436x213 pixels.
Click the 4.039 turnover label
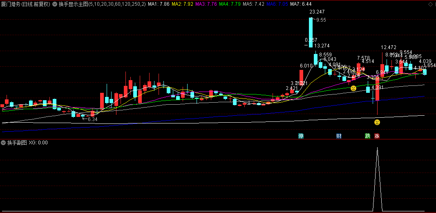[425, 61]
